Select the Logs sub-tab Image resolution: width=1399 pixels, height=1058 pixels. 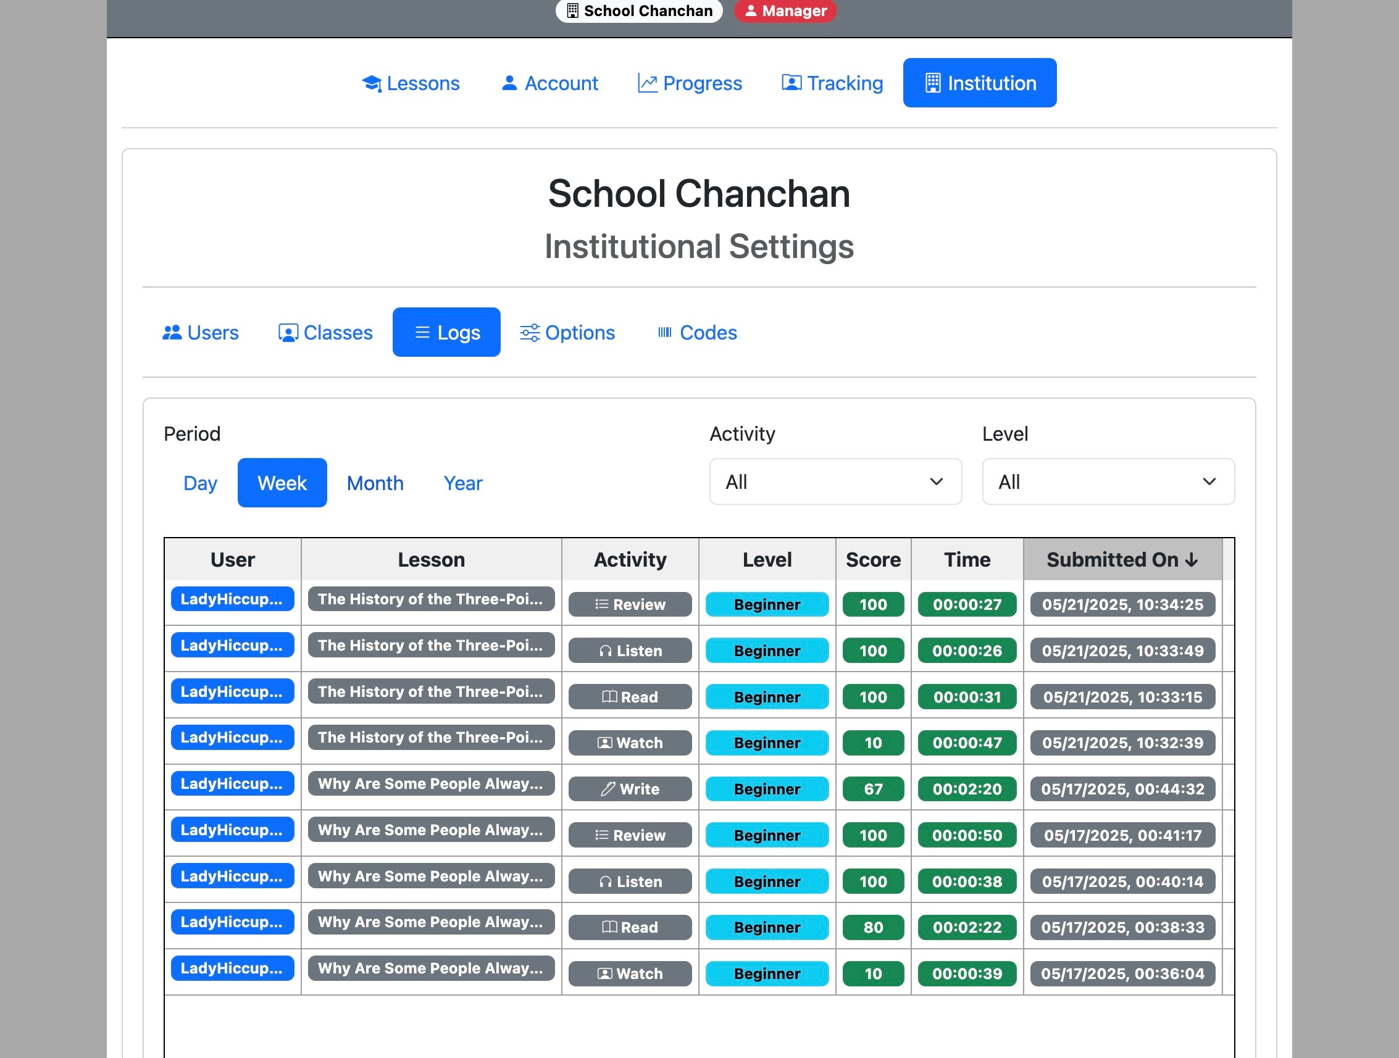pos(446,332)
